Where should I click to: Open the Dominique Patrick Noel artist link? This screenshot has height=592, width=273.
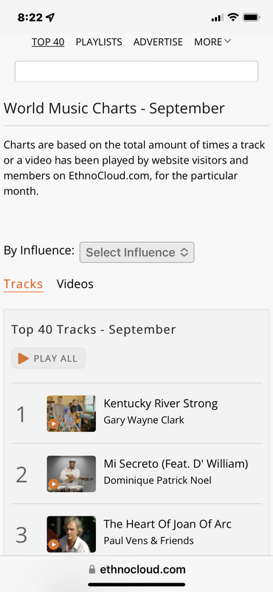(x=157, y=480)
